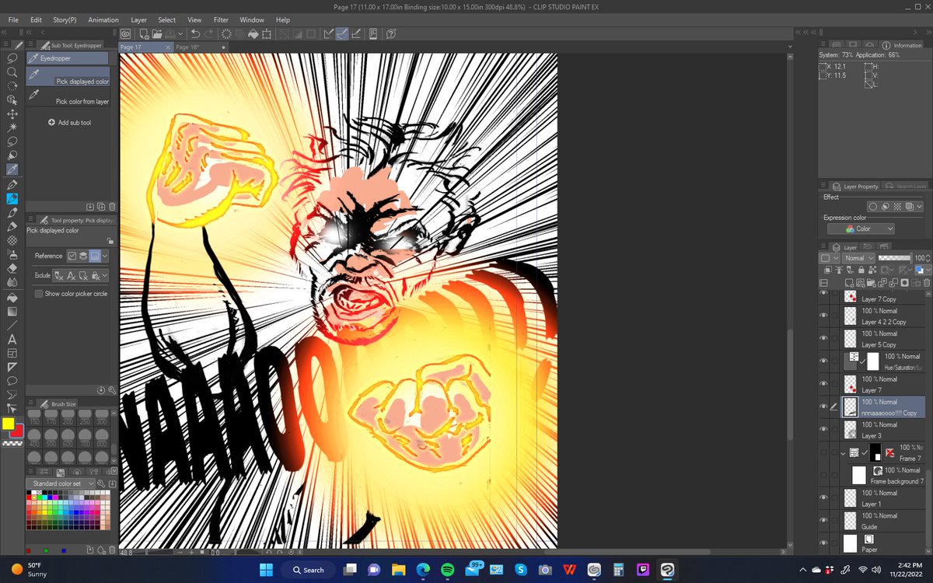Open the Exclude options dropdown arrow
Screen dimensions: 933x583
105,276
